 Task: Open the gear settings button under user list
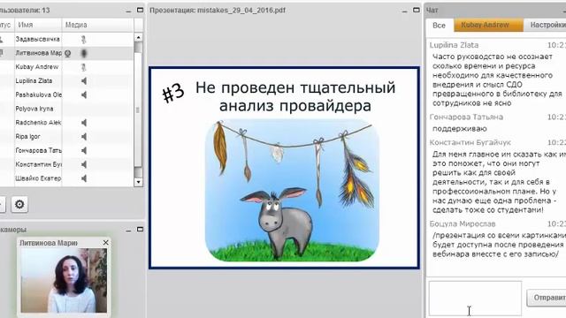(x=19, y=204)
